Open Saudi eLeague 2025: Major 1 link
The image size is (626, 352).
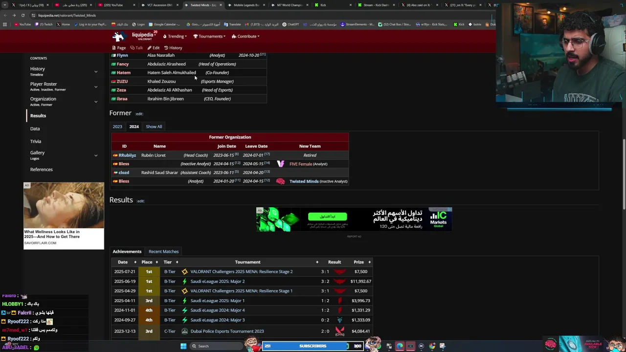point(218,301)
